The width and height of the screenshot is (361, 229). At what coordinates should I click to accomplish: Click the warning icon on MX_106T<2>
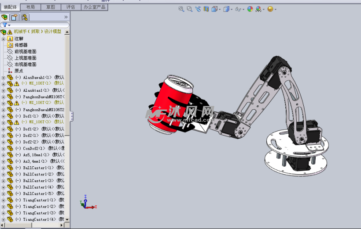(17, 103)
